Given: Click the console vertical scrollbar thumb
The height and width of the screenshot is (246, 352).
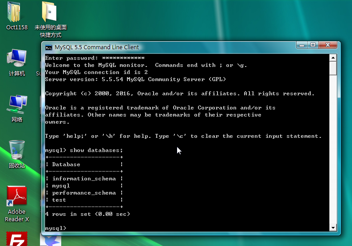Looking at the screenshot, I should [x=333, y=69].
